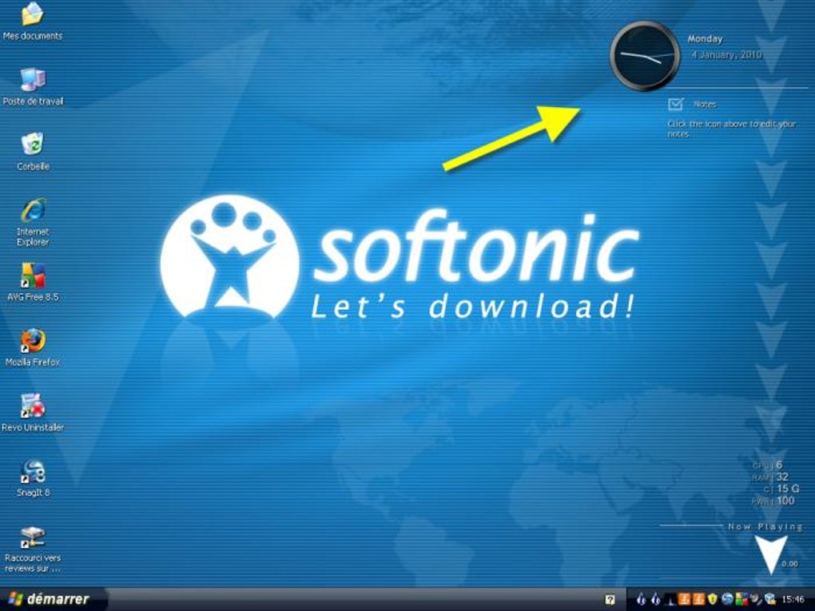Click the blue round S tray icon
The height and width of the screenshot is (611, 815).
(727, 599)
